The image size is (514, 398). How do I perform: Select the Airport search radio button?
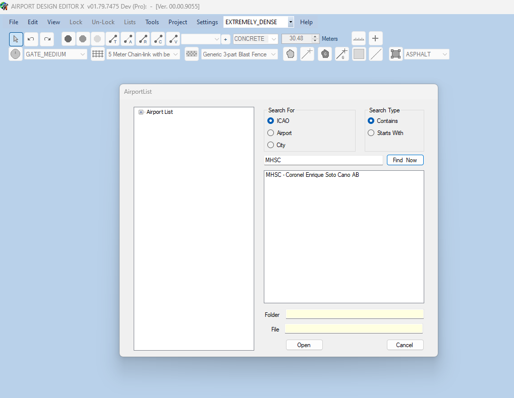pos(271,133)
